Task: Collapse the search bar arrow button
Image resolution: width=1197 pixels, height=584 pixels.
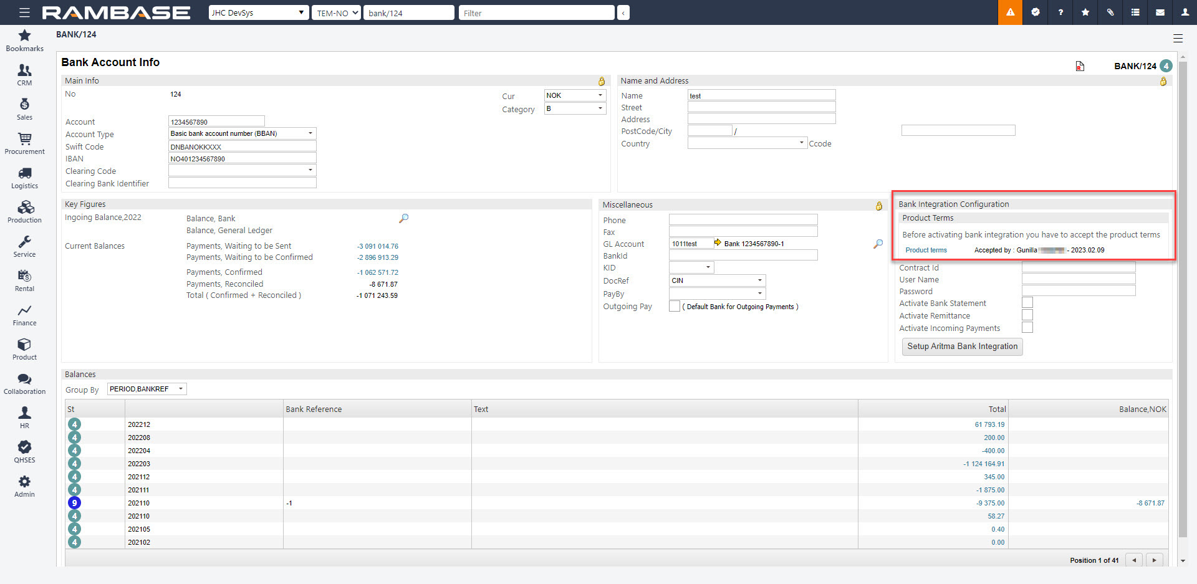Action: coord(623,12)
